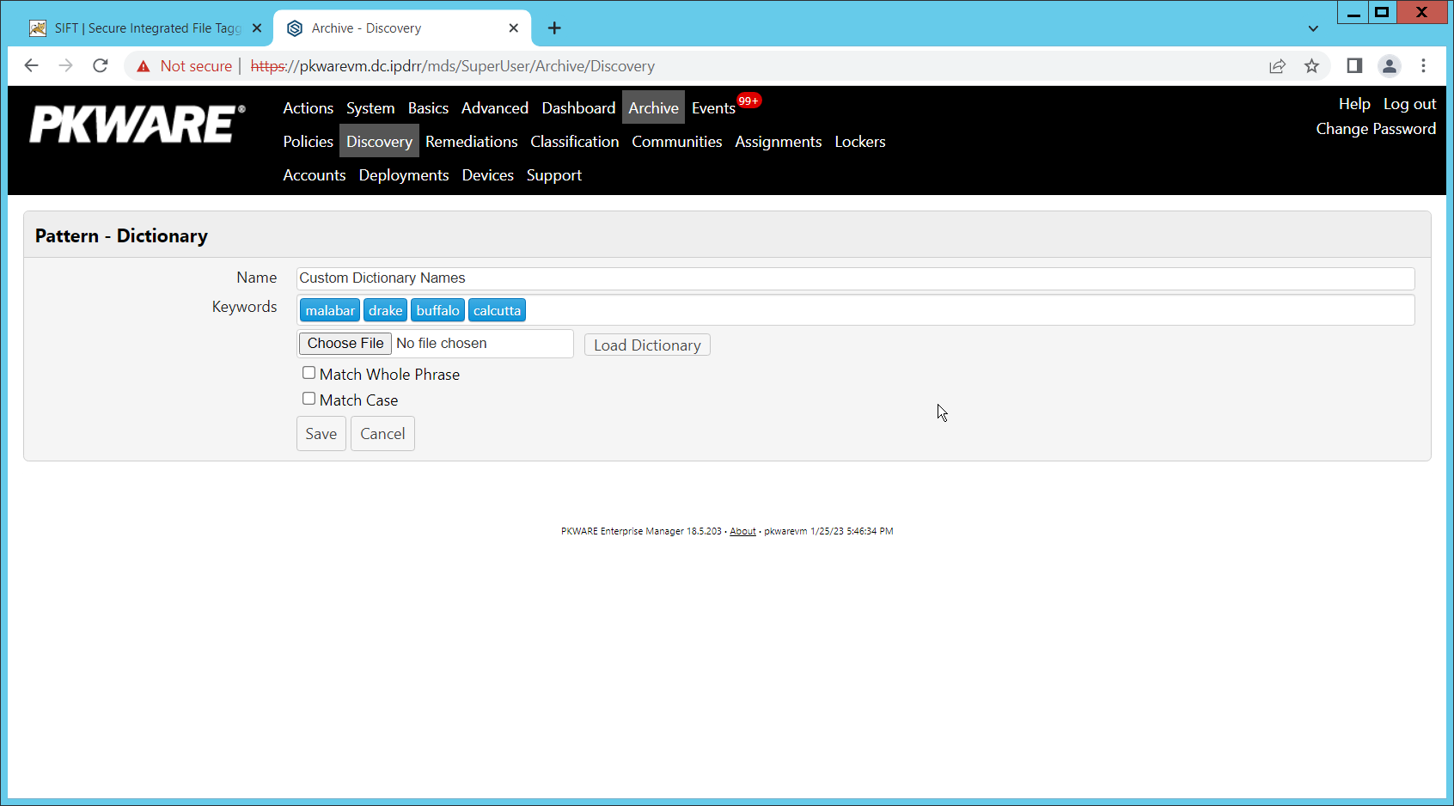The width and height of the screenshot is (1454, 806).
Task: Bookmark this page with the star icon
Action: [1311, 66]
